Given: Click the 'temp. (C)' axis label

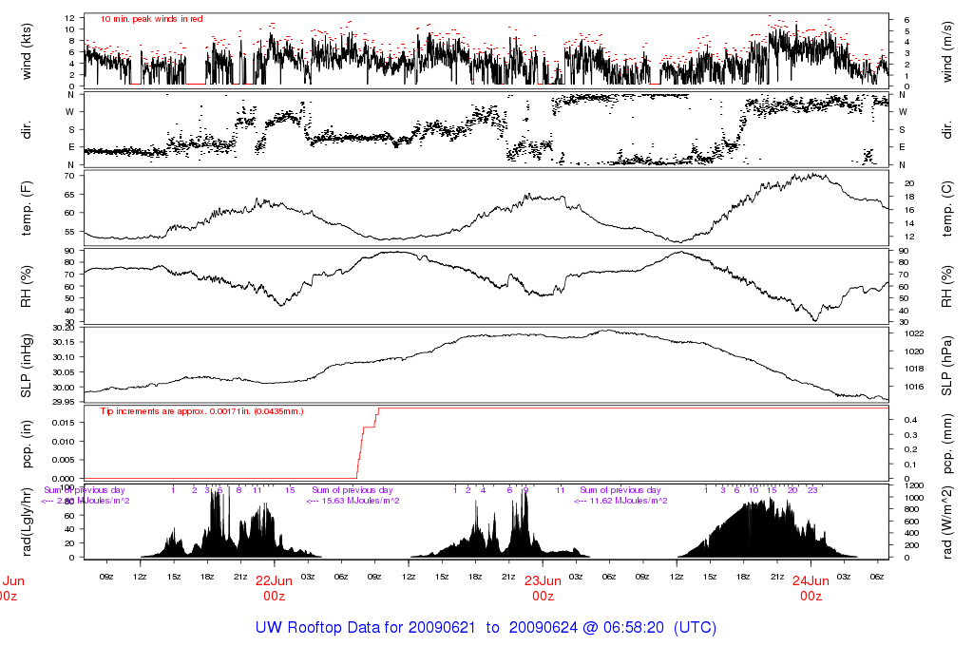Looking at the screenshot, I should tap(947, 208).
